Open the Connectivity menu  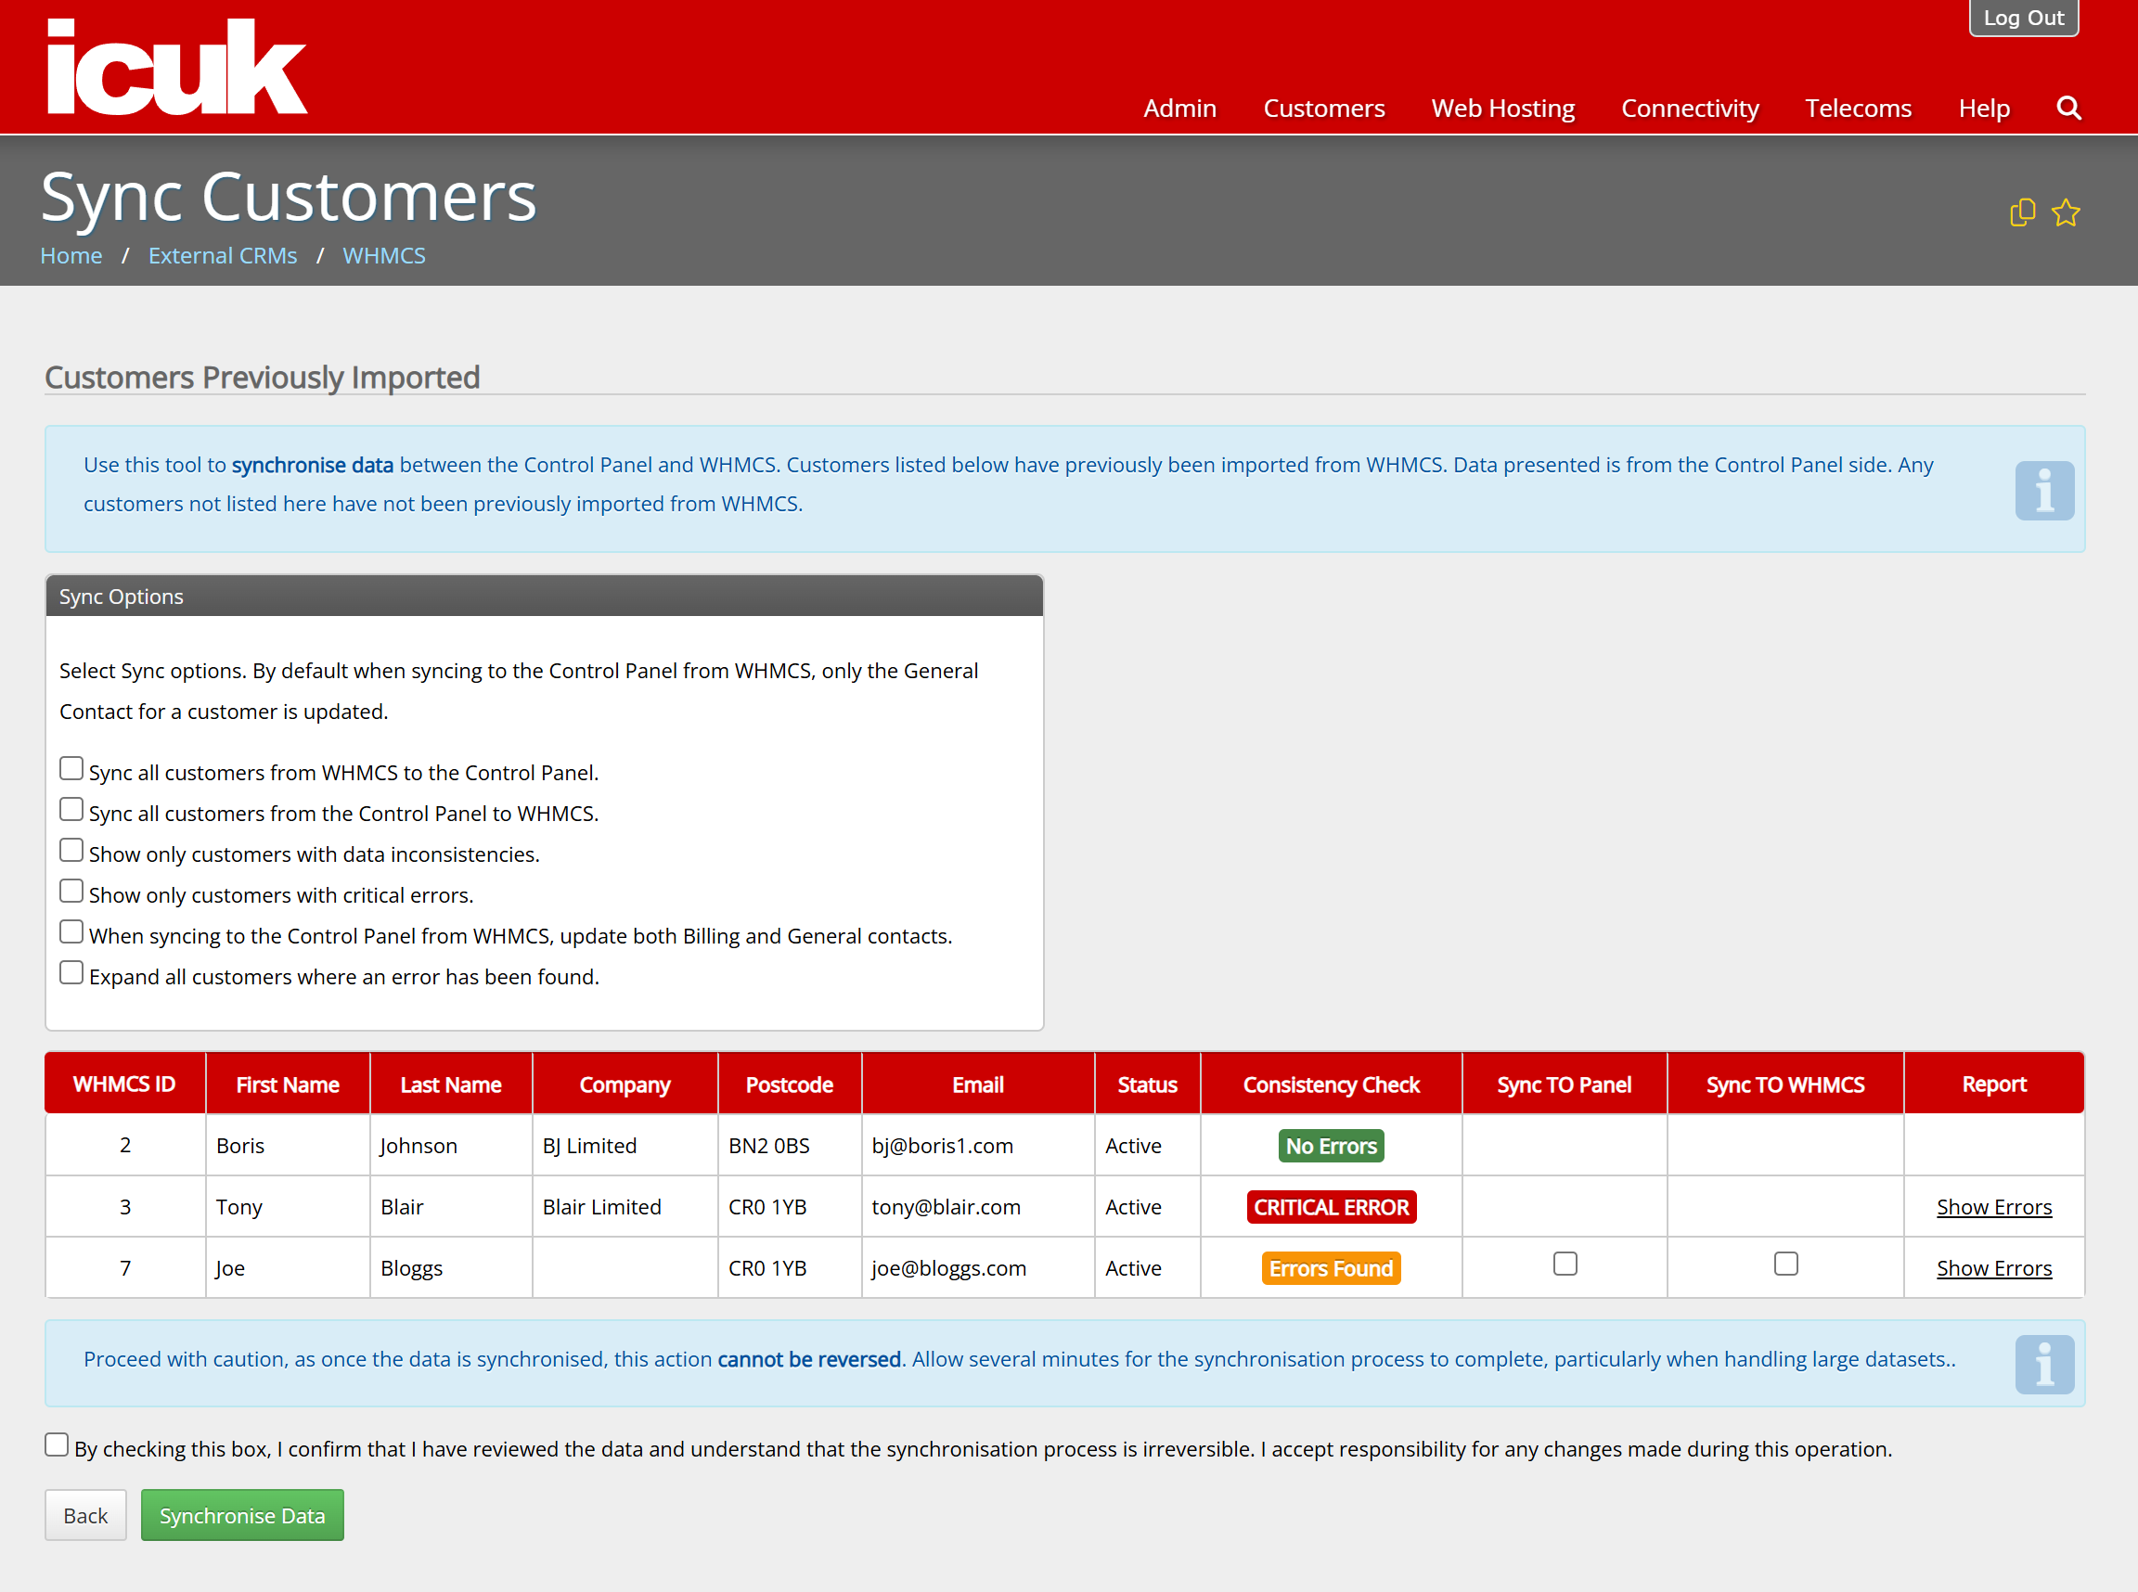[1690, 108]
